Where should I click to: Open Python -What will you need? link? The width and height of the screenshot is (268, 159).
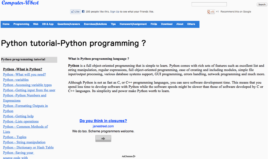(24, 74)
